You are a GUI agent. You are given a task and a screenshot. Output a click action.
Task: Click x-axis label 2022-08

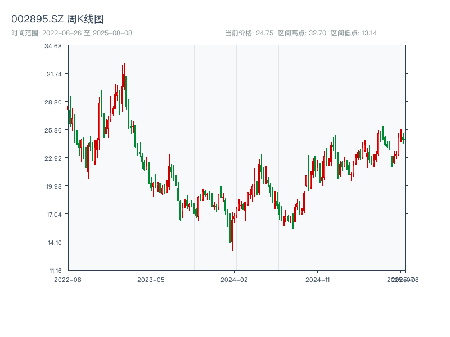tap(67, 280)
